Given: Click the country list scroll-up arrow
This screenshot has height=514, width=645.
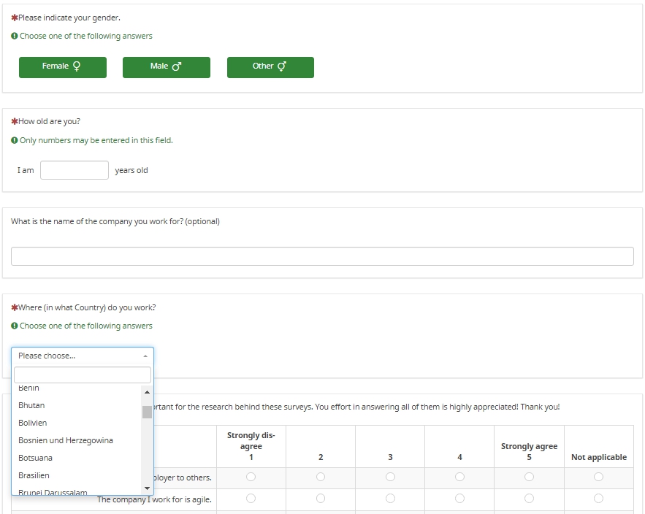Looking at the screenshot, I should coord(147,392).
